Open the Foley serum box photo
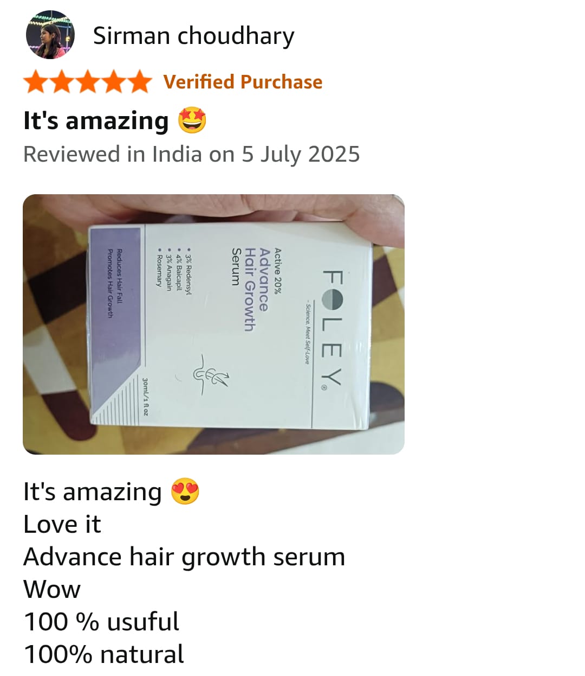 click(x=213, y=324)
